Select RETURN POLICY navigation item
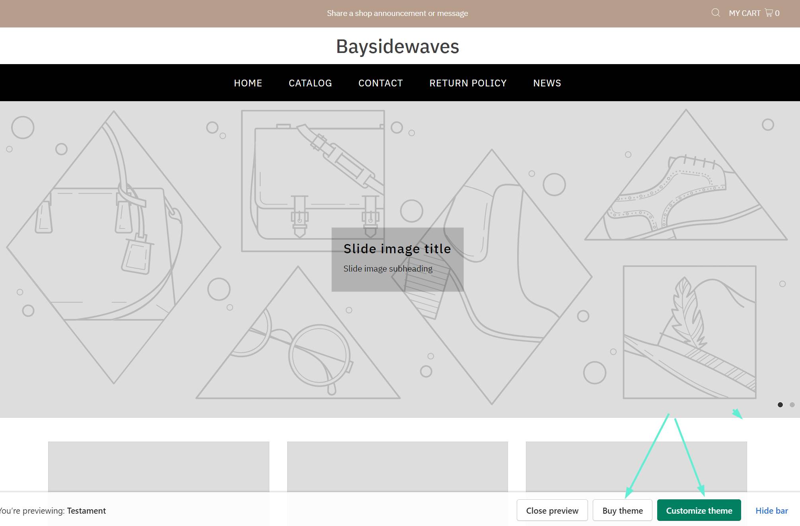Viewport: 800px width, 526px height. coord(468,83)
